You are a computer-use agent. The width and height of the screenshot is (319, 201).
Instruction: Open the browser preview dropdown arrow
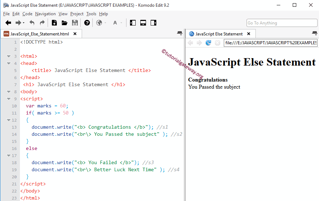[x=105, y=23]
